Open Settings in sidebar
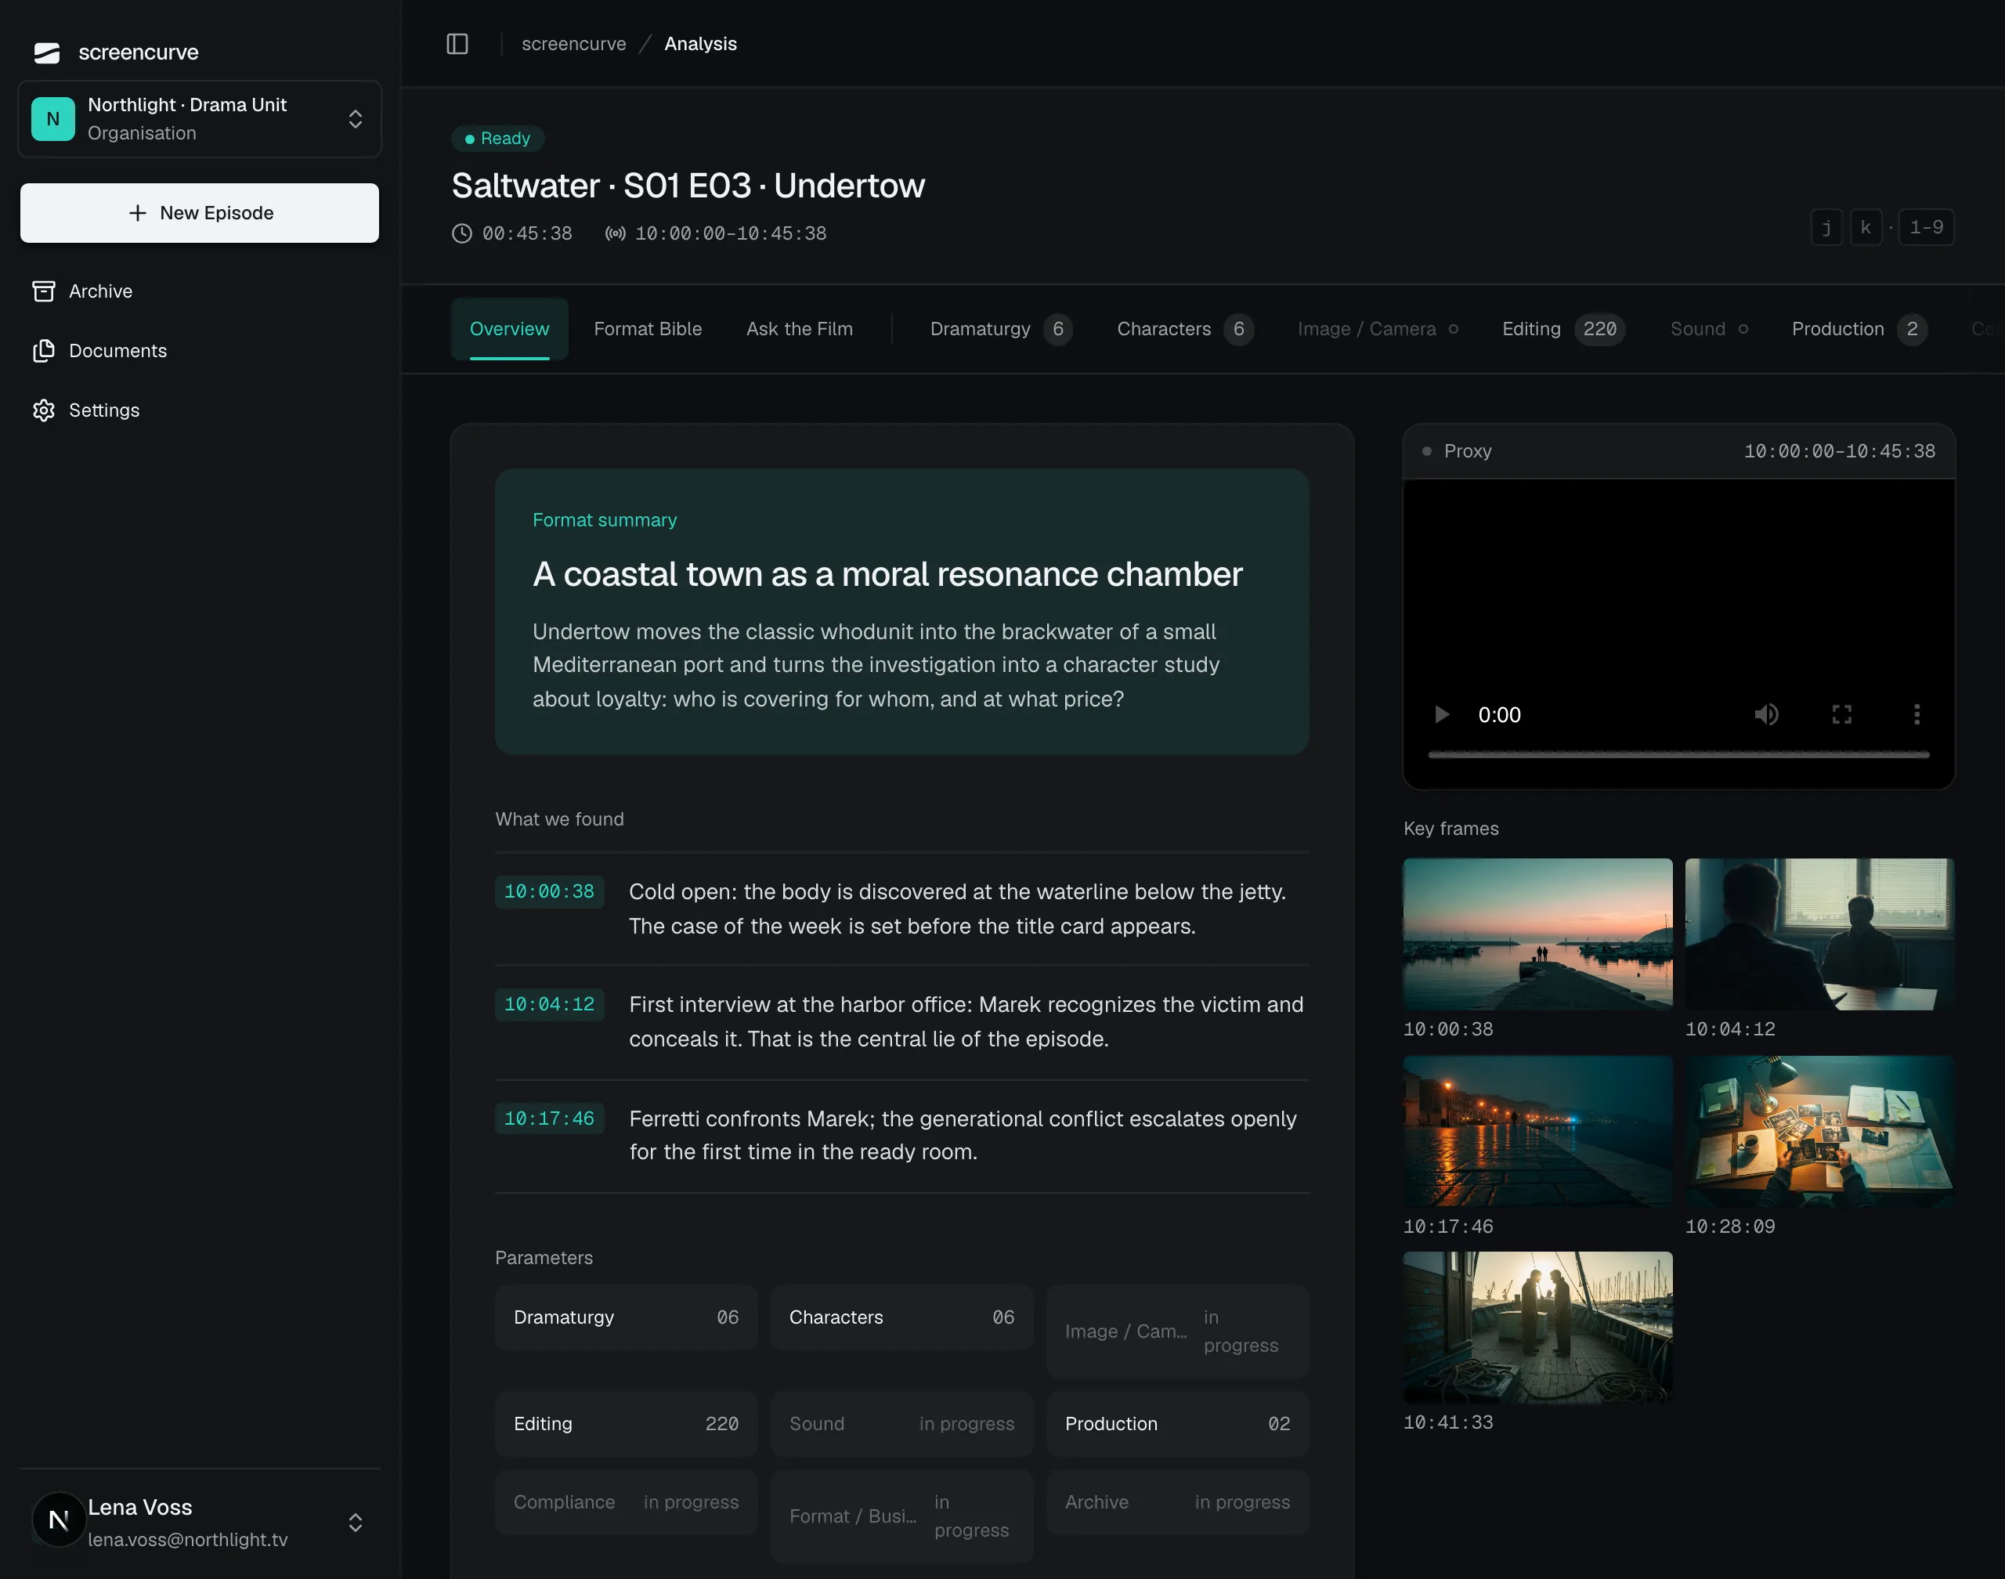2005x1579 pixels. (x=200, y=410)
